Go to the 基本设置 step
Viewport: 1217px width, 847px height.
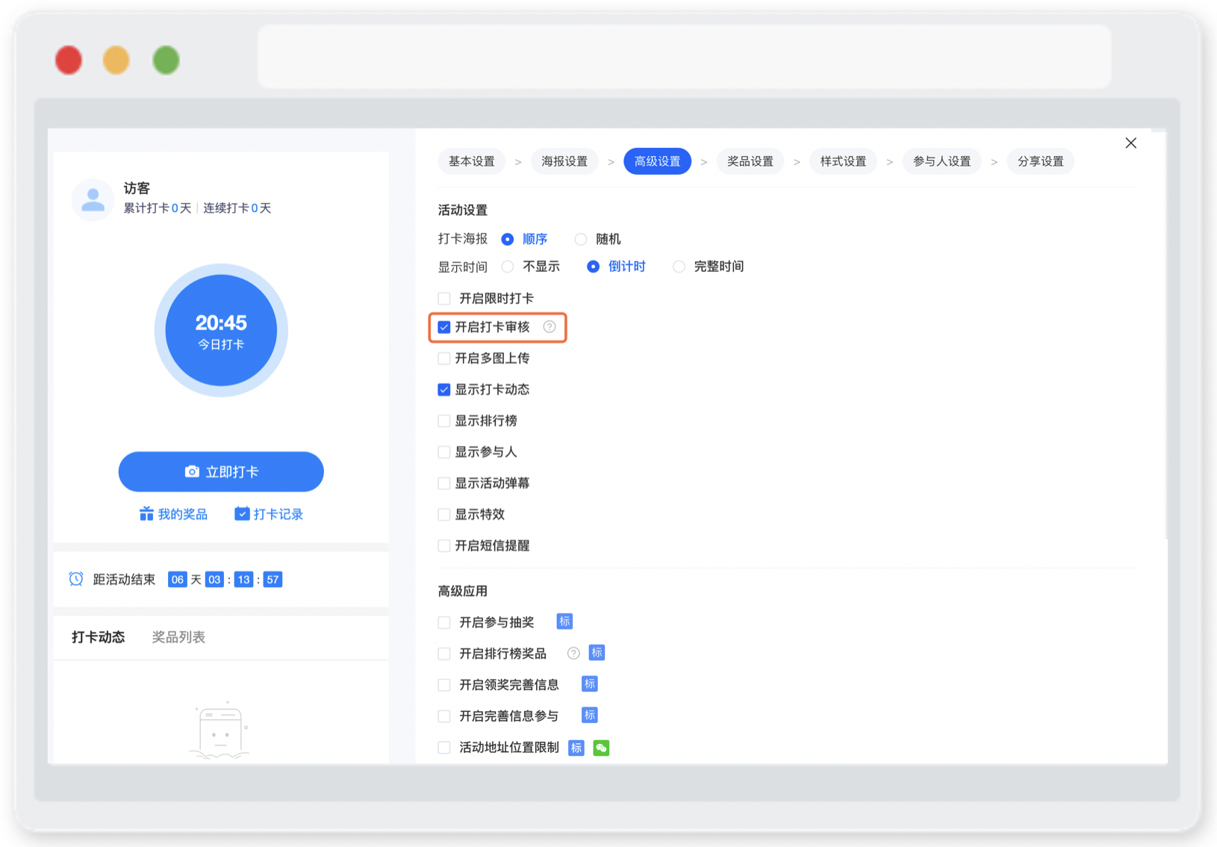tap(471, 161)
